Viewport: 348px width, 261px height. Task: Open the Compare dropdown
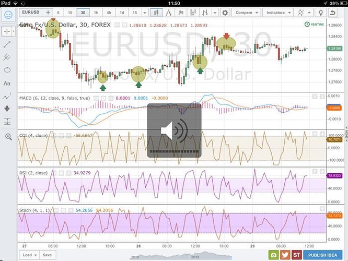tap(246, 13)
